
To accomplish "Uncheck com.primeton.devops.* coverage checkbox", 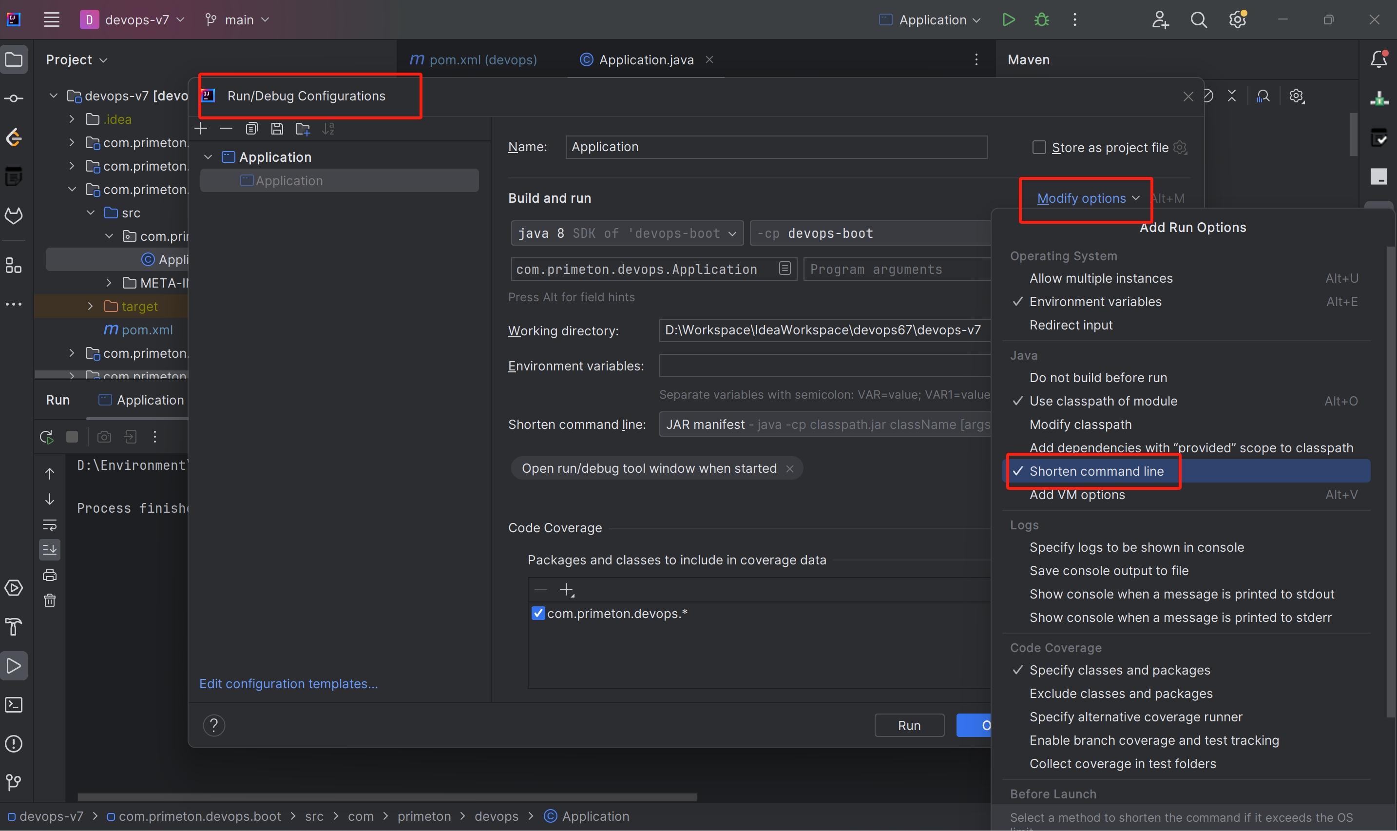I will pos(538,613).
